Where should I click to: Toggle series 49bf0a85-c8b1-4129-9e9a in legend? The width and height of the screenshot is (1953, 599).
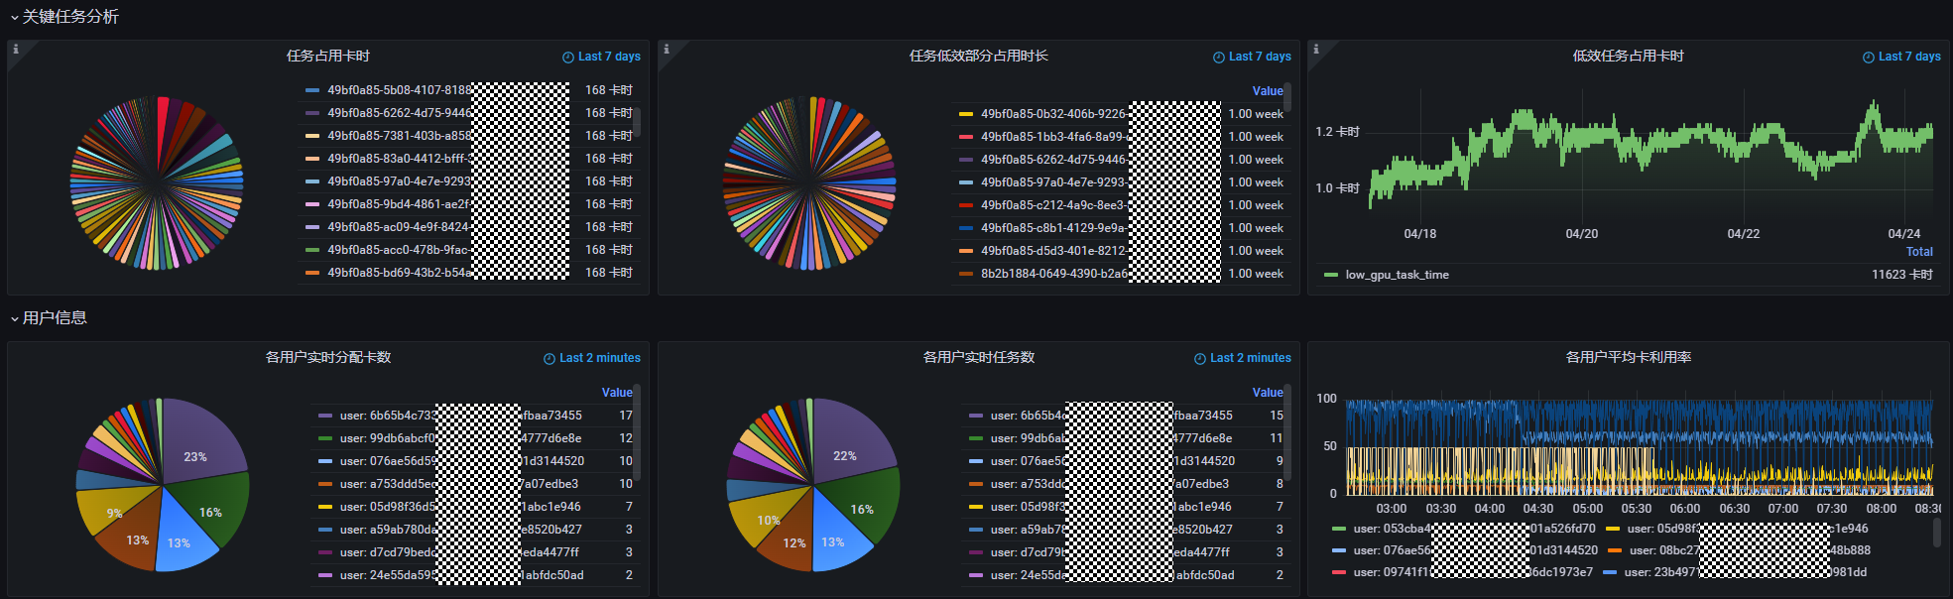coord(1053,228)
